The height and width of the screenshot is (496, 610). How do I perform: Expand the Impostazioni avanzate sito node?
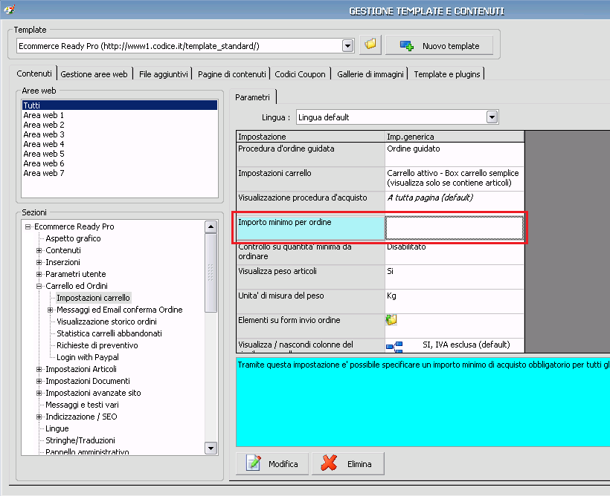39,393
